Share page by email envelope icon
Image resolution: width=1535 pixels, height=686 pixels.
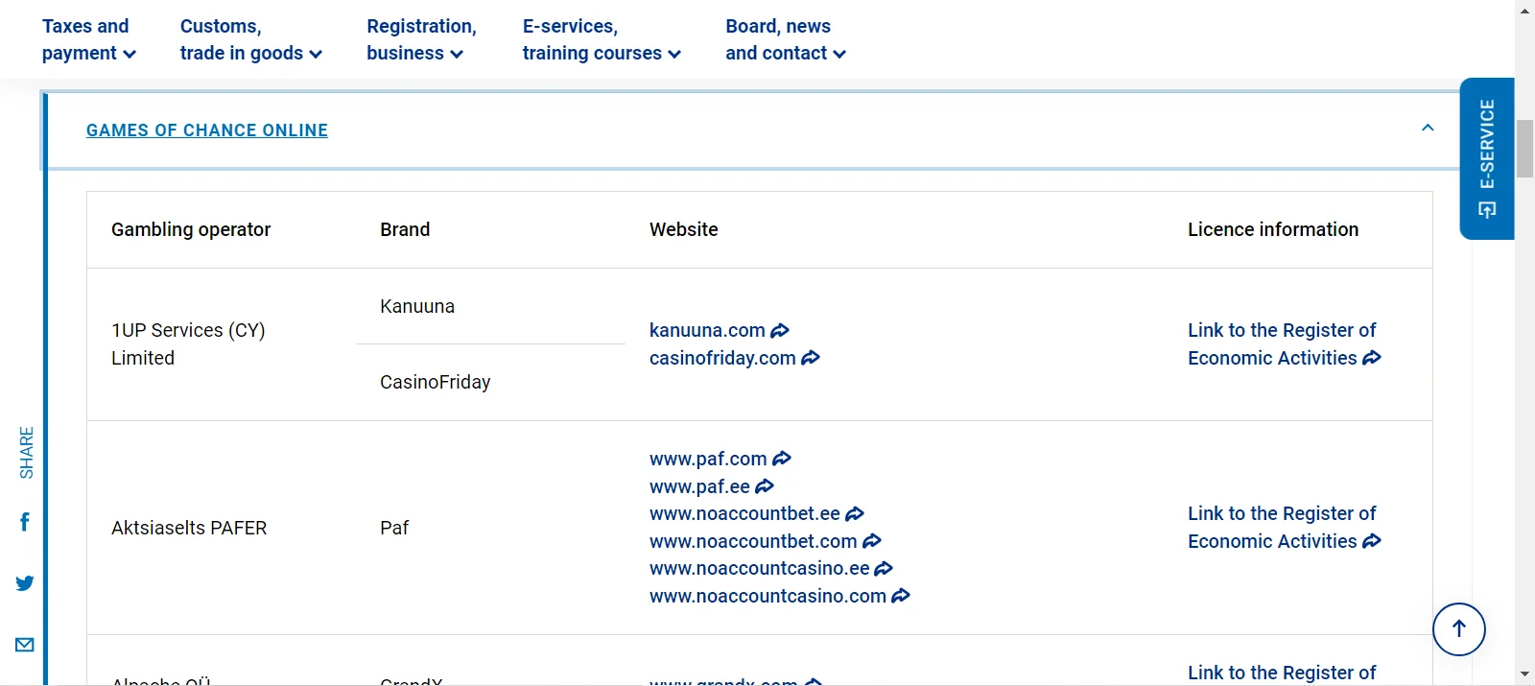[25, 645]
